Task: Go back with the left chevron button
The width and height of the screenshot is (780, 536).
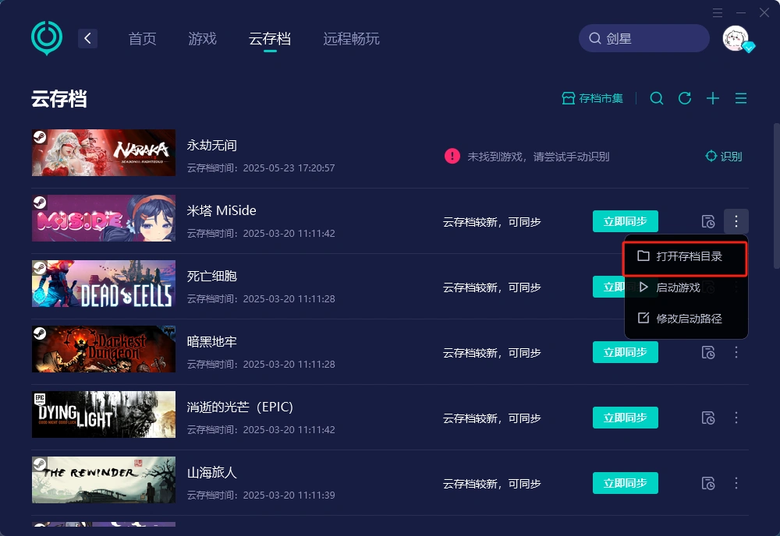Action: pos(87,38)
